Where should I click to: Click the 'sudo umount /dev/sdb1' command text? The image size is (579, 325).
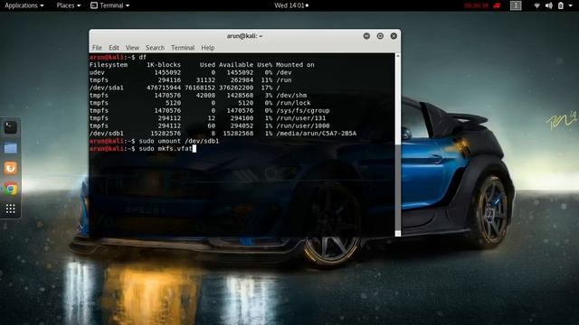coord(179,141)
